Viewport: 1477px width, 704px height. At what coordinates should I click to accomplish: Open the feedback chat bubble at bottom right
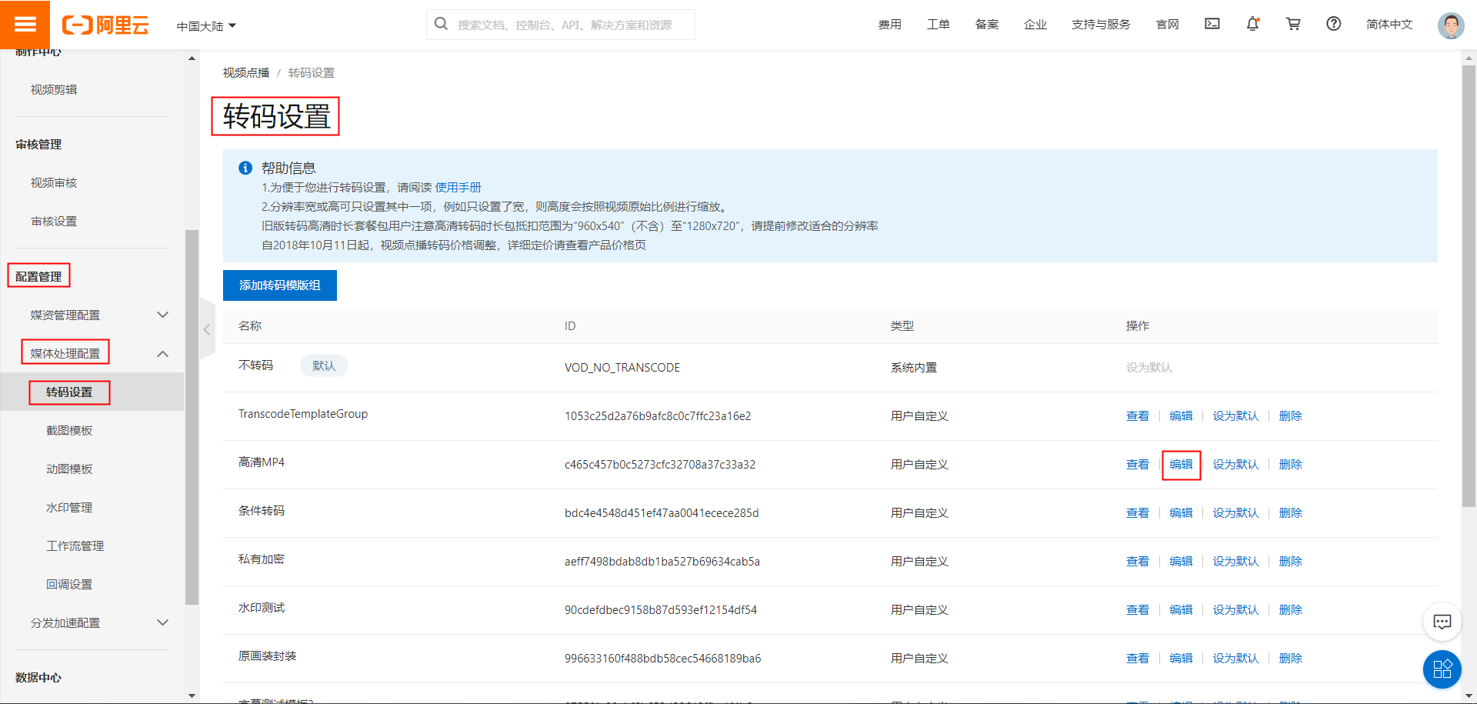point(1442,622)
